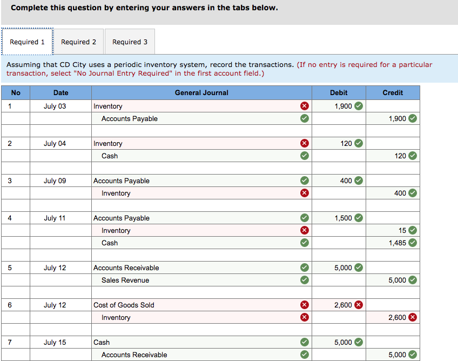This screenshot has width=458, height=361.
Task: Edit the 400 debit amount field
Action: 339,180
